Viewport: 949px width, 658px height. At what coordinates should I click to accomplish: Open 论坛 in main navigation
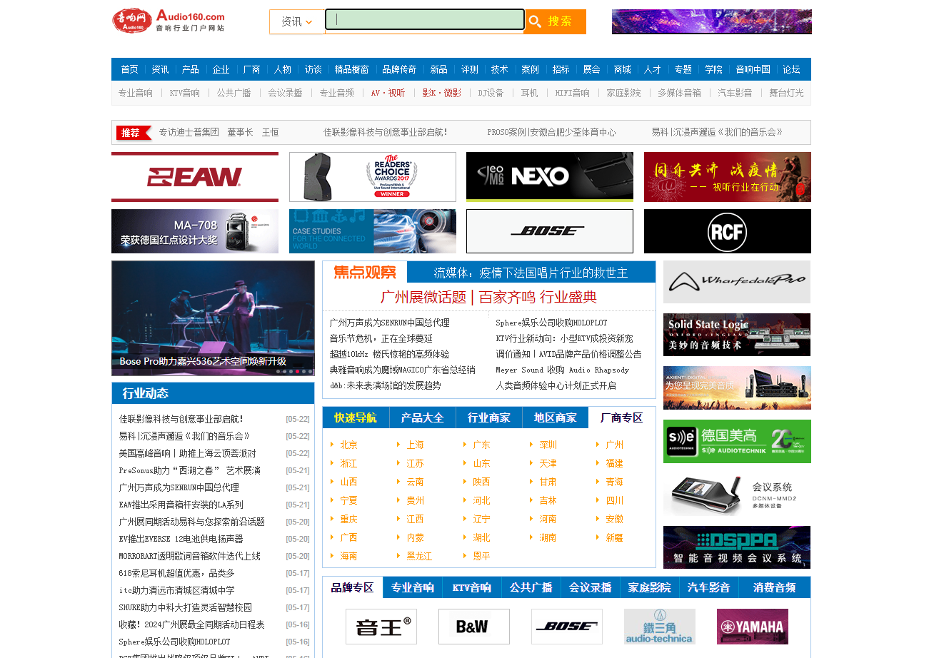coord(791,69)
